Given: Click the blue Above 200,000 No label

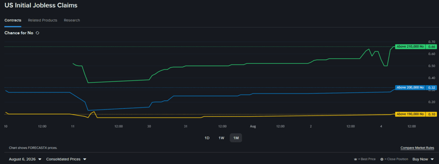Looking at the screenshot, I should 410,88.
